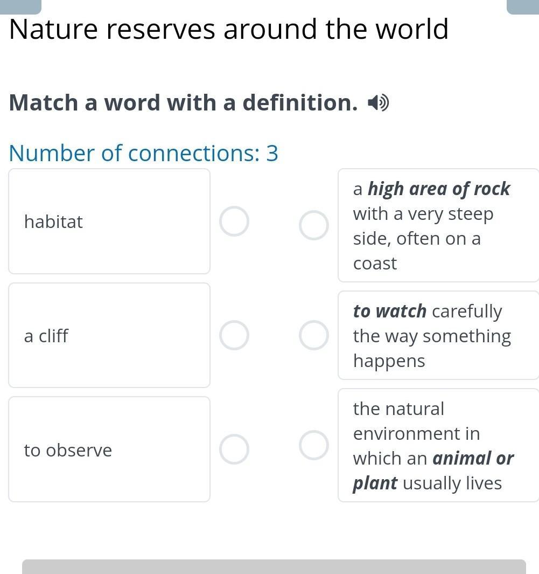Click the habitat word card
The height and width of the screenshot is (574, 539).
(109, 222)
